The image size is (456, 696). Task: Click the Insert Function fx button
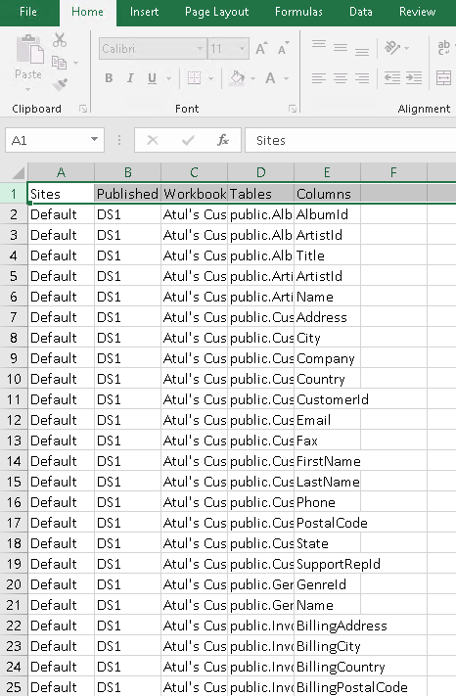click(223, 140)
